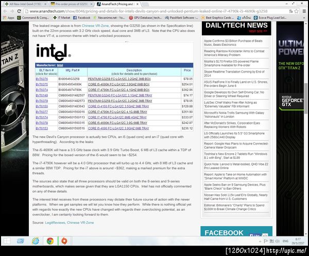Go back with the browser back arrow
309x256 pixels.
point(5,11)
